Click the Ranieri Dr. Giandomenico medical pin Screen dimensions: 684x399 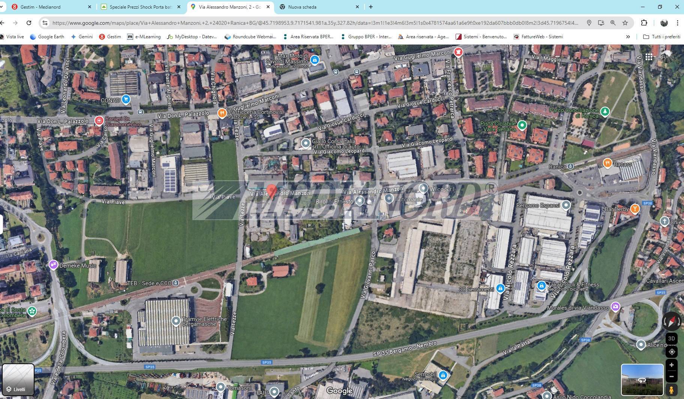(x=99, y=120)
